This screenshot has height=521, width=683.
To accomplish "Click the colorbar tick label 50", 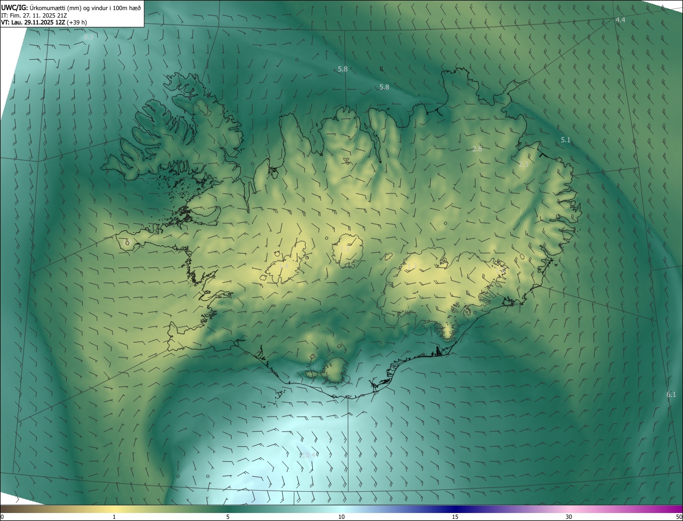I will tap(679, 517).
